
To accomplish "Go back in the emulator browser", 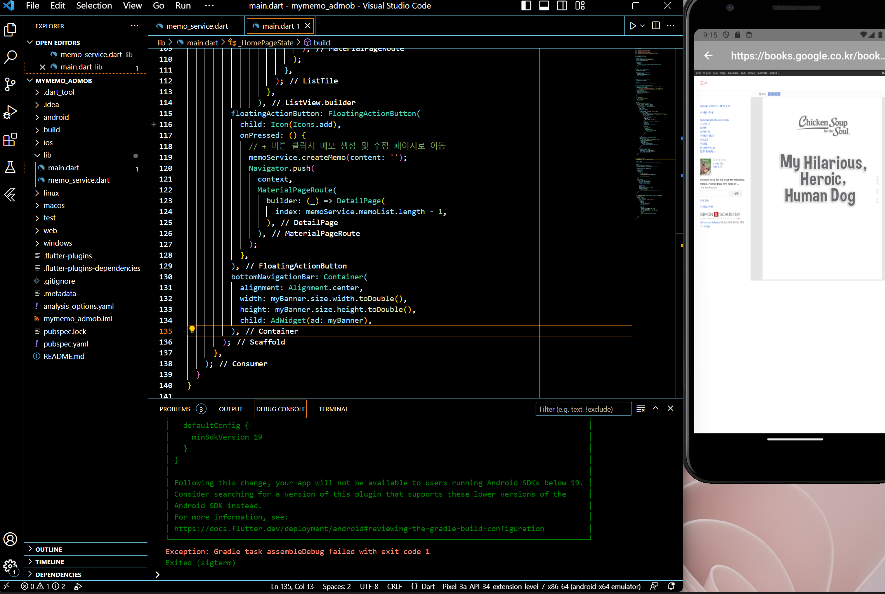I will pos(708,56).
